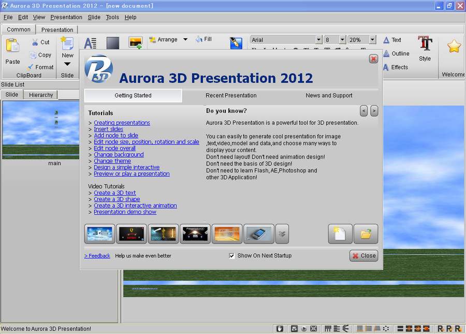Click the Effects text icon
The image size is (466, 334).
386,67
